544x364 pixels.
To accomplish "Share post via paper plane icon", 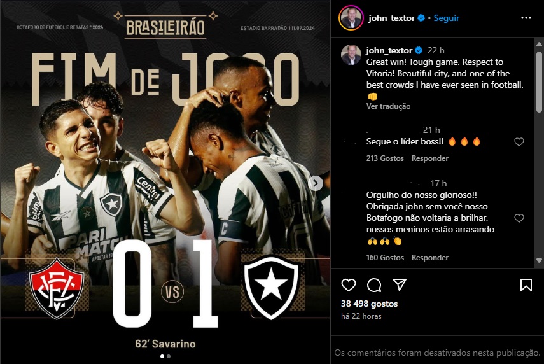I will click(x=400, y=284).
